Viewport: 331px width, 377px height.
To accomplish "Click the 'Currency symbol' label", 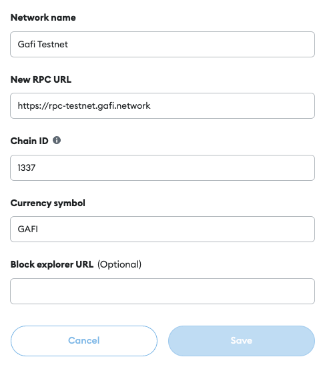I will 48,203.
